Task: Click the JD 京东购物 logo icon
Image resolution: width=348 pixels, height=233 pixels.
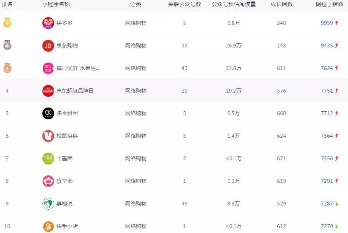Action: [x=48, y=46]
